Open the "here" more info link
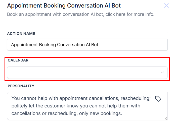This screenshot has width=175, height=123. pos(121,14)
